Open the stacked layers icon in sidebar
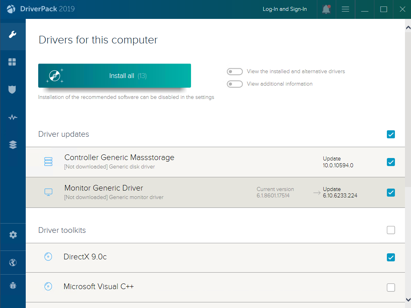This screenshot has height=308, width=411. (12, 145)
